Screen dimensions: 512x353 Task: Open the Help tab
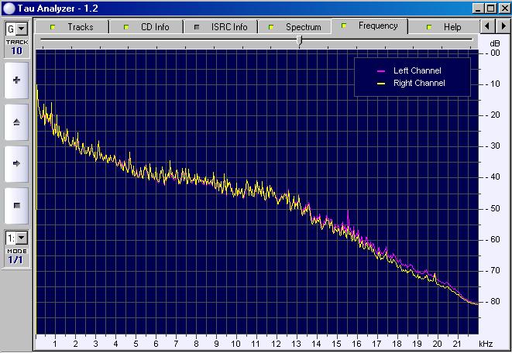click(x=445, y=27)
